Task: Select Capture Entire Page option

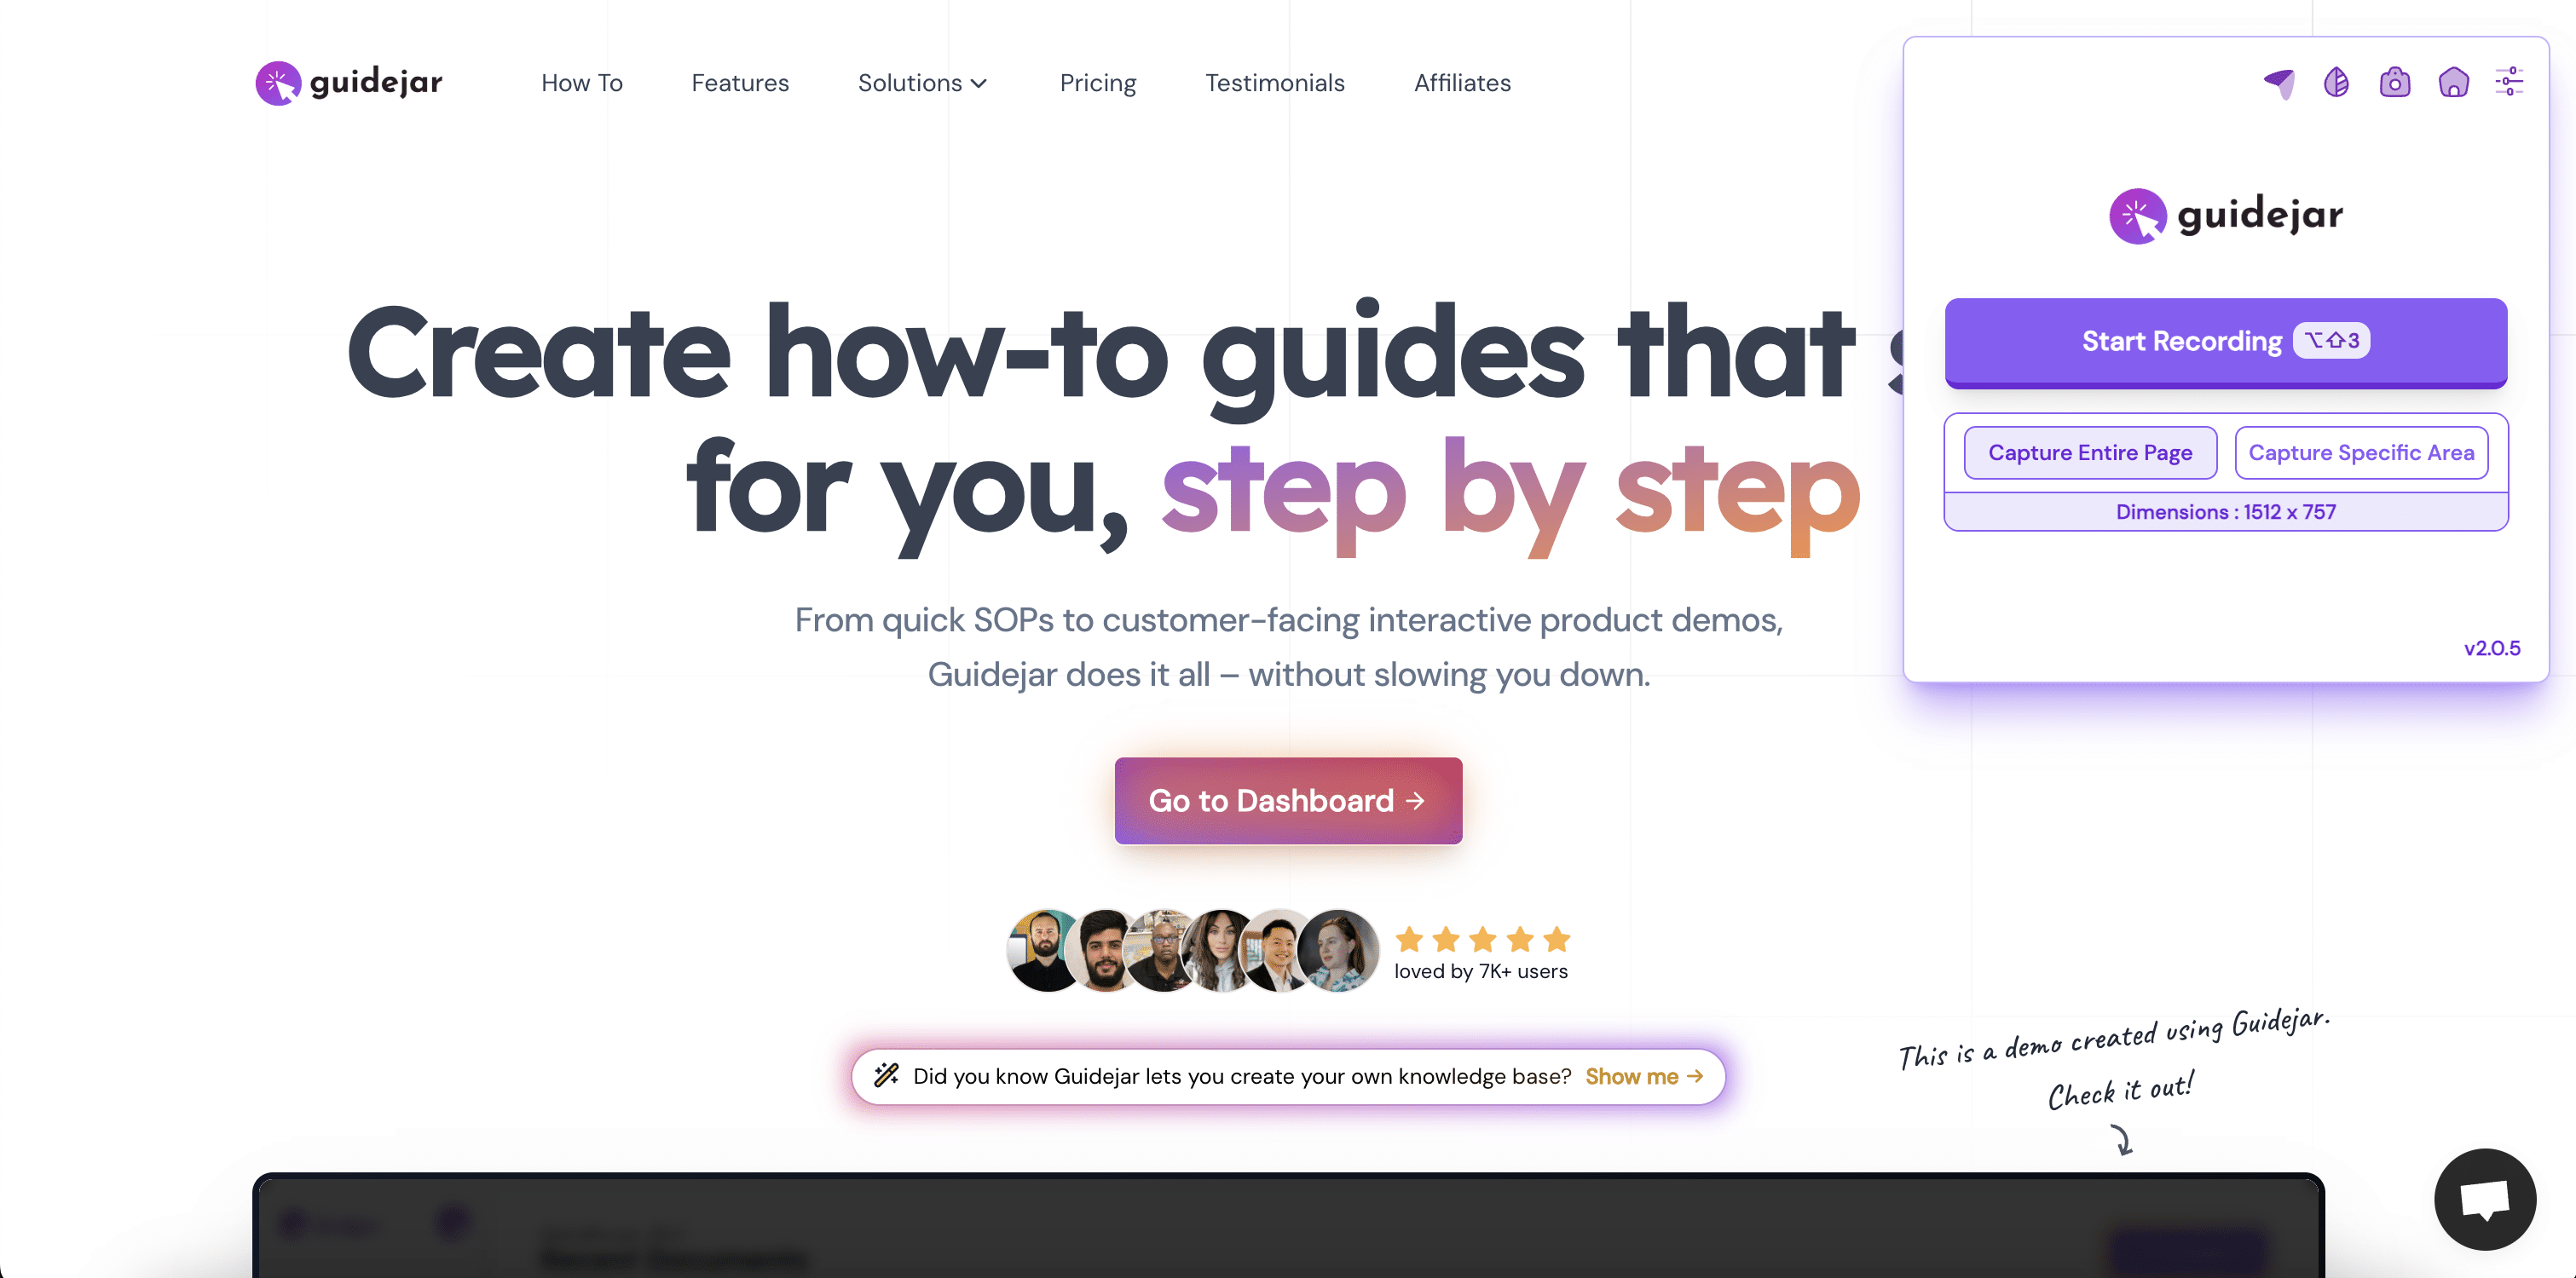Action: 2090,452
